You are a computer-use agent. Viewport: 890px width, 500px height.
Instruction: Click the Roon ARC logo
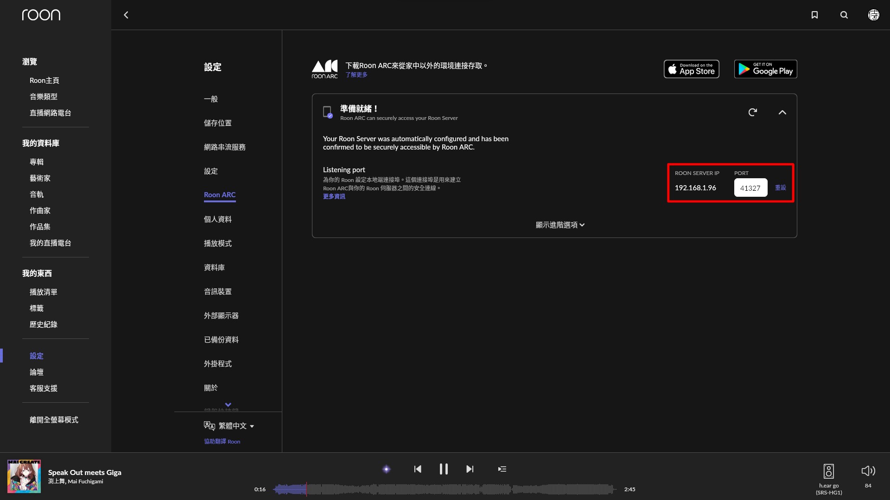coord(324,69)
